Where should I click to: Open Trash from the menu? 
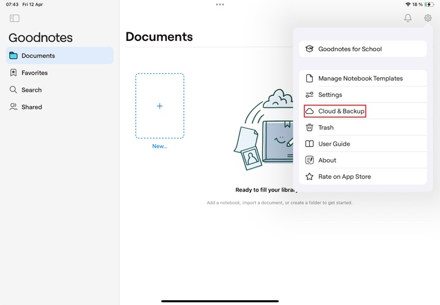[x=363, y=127]
